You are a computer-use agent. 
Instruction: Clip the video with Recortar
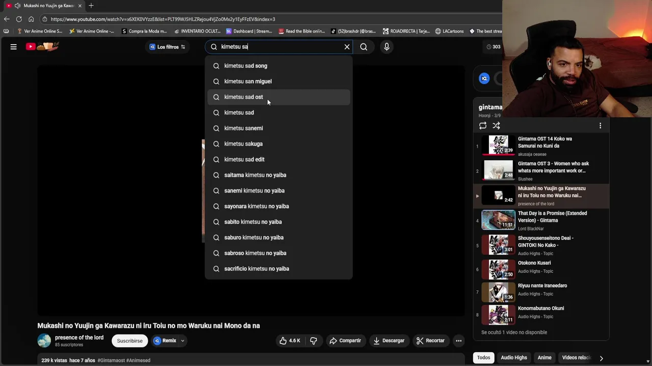(431, 341)
